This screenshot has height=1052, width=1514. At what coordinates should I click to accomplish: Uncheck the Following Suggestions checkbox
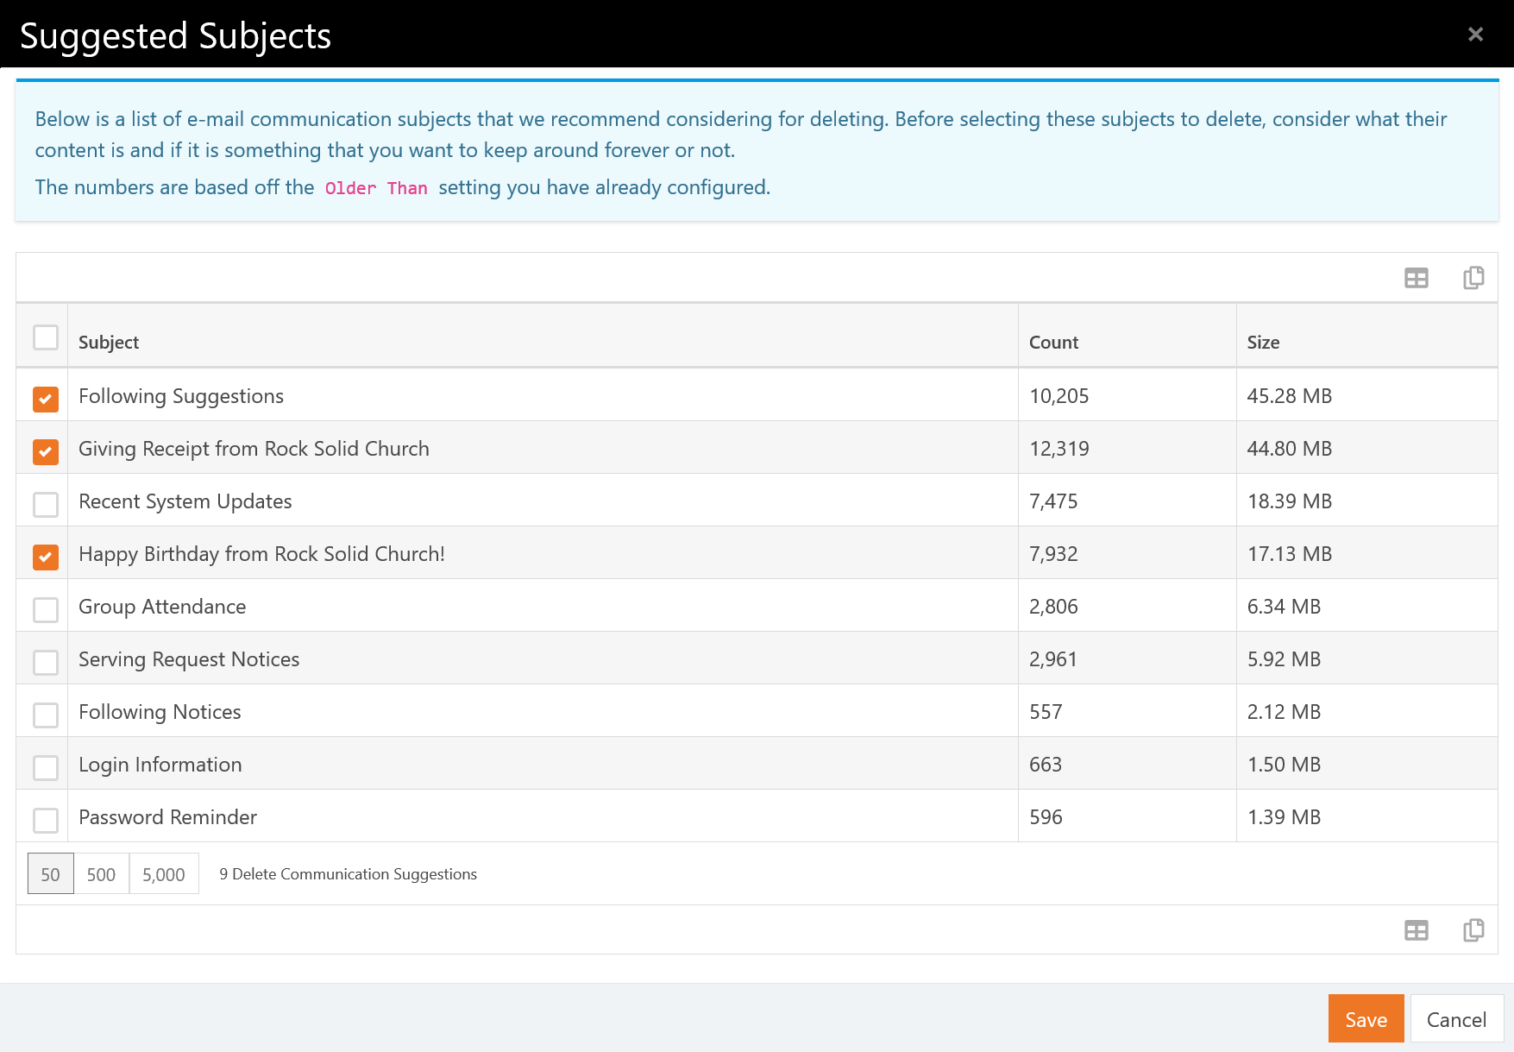tap(46, 399)
